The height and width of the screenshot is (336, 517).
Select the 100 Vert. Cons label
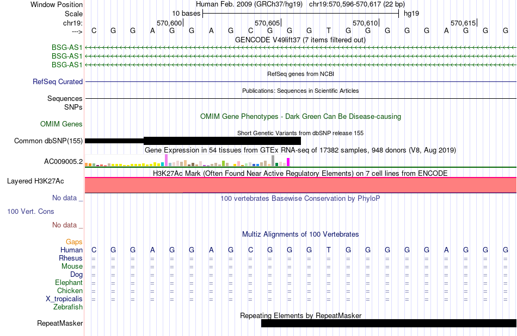pos(30,211)
